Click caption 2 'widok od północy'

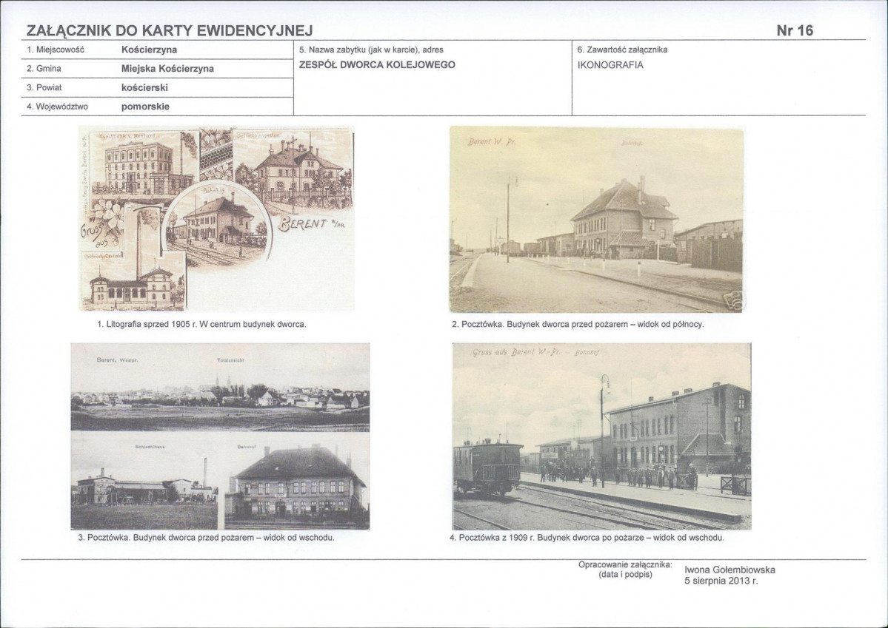point(578,324)
